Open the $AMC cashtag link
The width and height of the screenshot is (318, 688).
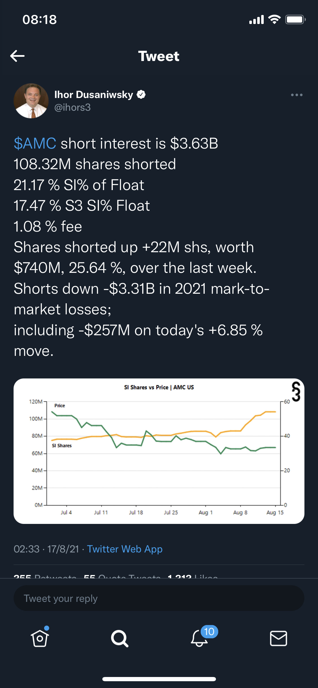click(35, 143)
